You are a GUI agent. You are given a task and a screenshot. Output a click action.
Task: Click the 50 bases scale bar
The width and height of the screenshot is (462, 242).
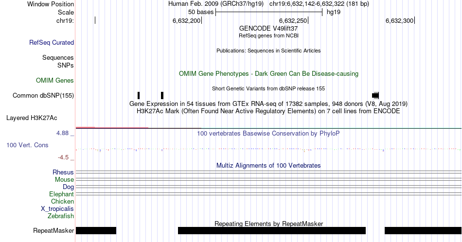269,12
